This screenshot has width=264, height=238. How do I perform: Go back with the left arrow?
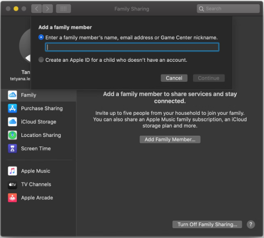[x=36, y=8]
